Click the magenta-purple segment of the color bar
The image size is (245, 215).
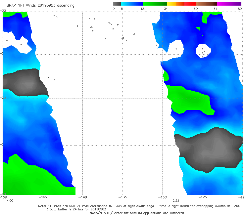(229, 4)
